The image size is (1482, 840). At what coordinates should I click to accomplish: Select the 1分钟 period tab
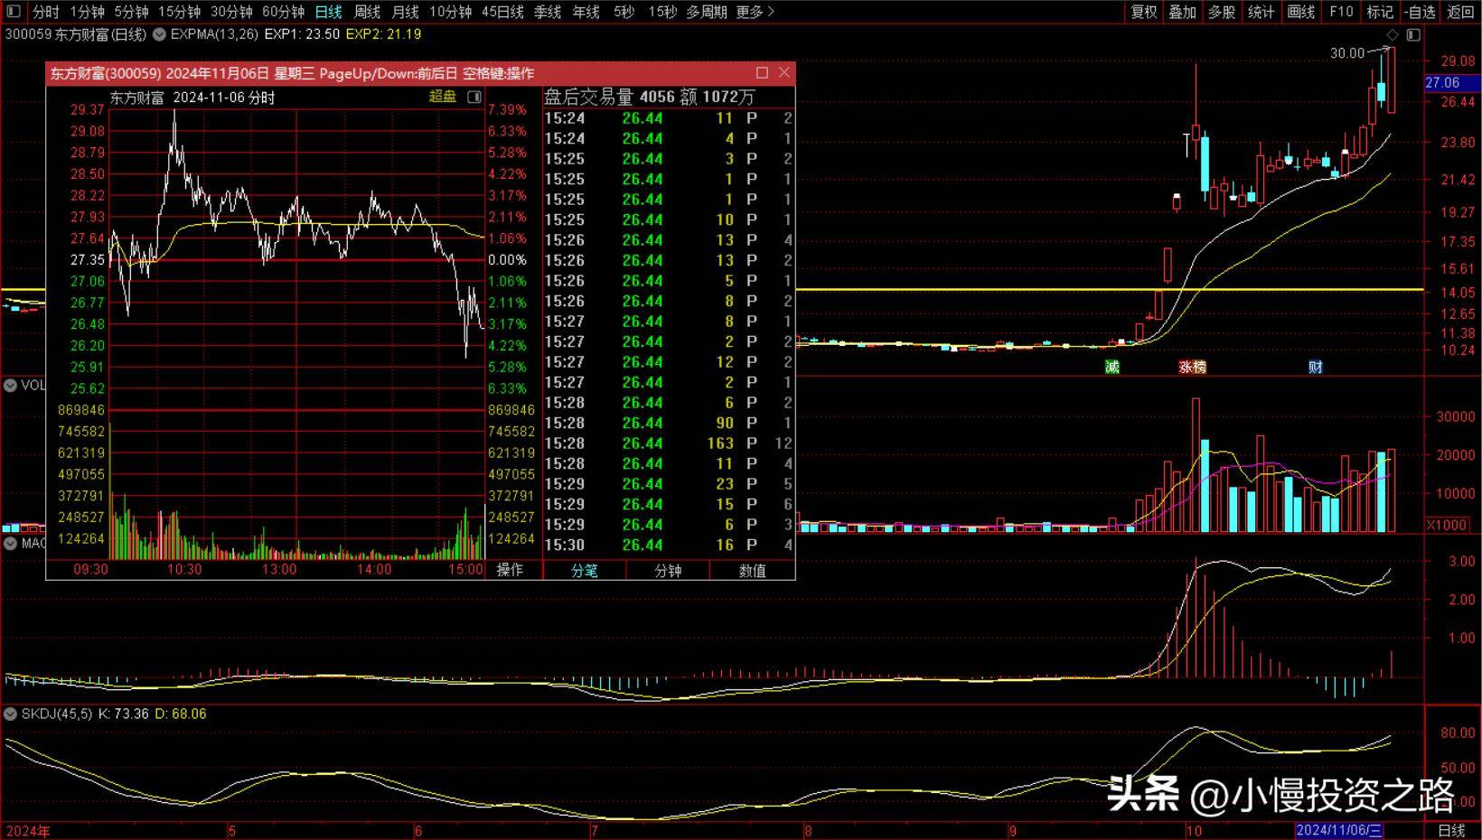click(x=87, y=12)
